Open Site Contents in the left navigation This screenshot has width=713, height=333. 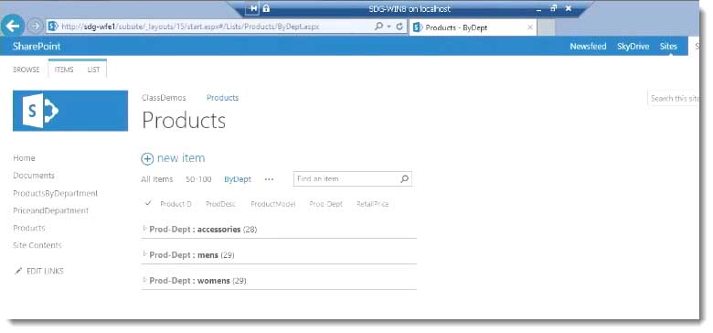click(x=37, y=245)
